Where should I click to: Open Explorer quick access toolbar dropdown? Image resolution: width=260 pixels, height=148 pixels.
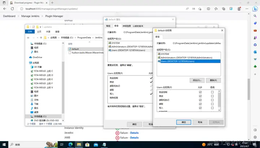coord(40,27)
